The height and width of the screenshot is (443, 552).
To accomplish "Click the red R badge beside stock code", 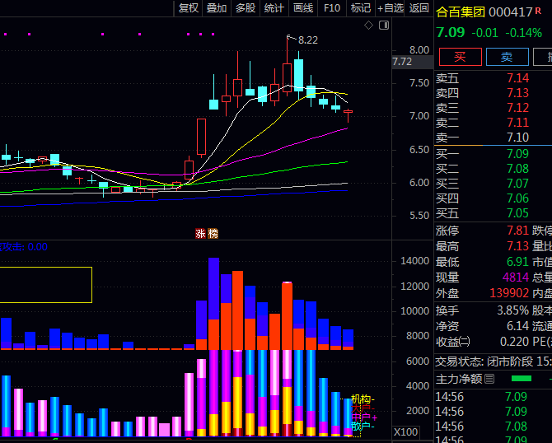I will [539, 12].
